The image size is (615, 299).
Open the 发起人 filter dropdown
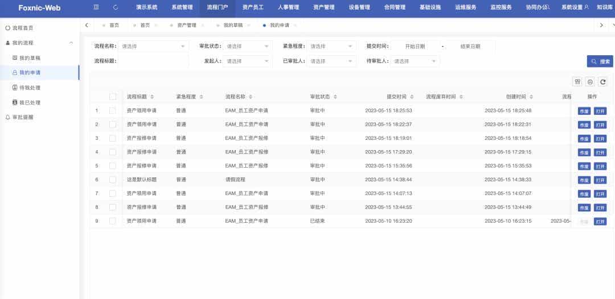tap(248, 61)
